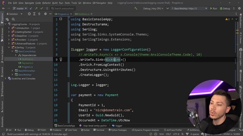This screenshot has width=243, height=136.
Task: Open the Build menu
Action: click(x=55, y=3)
